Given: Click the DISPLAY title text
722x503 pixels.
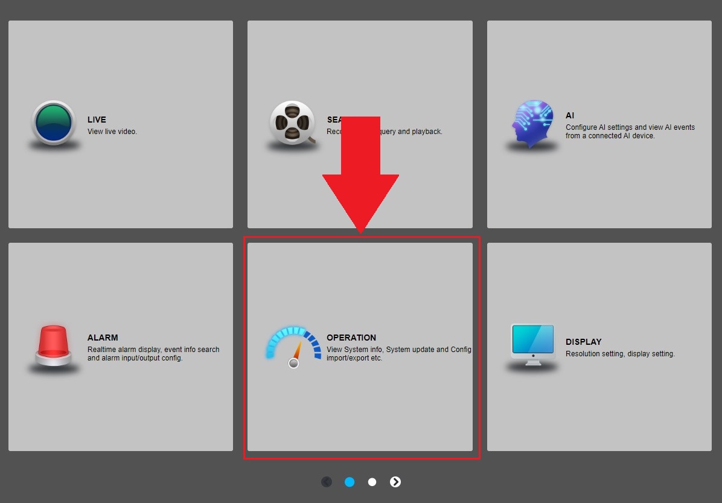Looking at the screenshot, I should pyautogui.click(x=584, y=342).
